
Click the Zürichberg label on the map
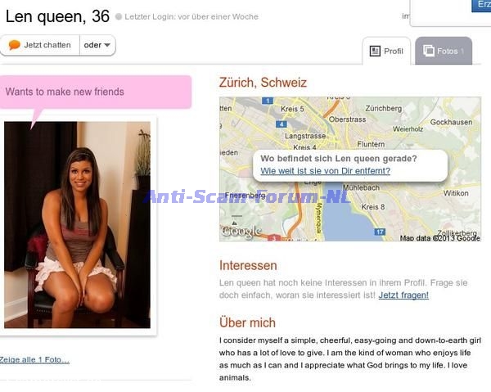pyautogui.click(x=383, y=108)
